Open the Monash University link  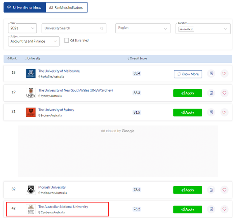52,187
